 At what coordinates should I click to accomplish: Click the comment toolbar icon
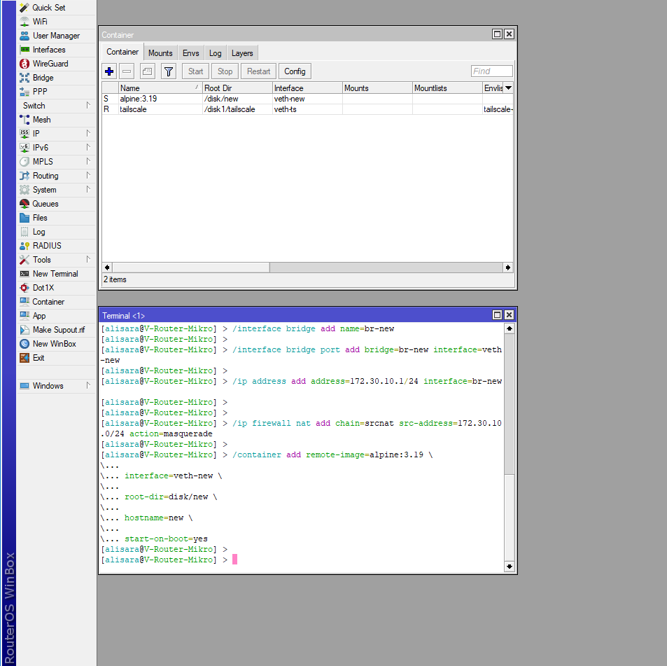pyautogui.click(x=148, y=71)
